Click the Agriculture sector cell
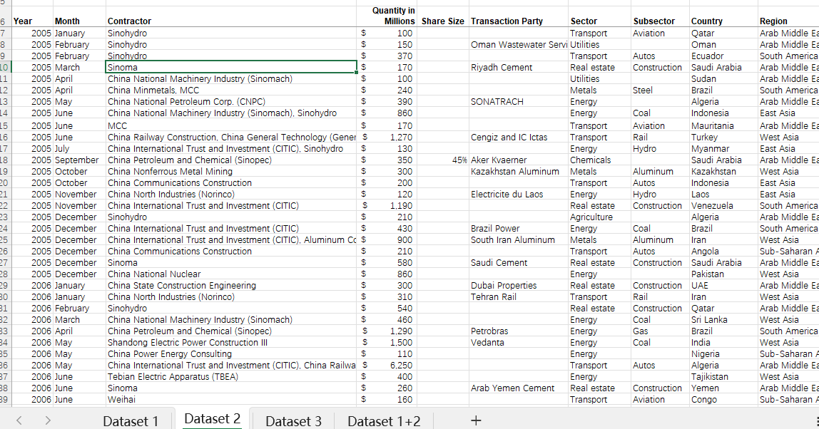This screenshot has height=429, width=819. click(599, 217)
